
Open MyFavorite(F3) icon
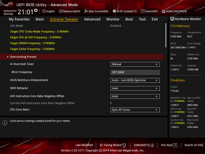61,11
